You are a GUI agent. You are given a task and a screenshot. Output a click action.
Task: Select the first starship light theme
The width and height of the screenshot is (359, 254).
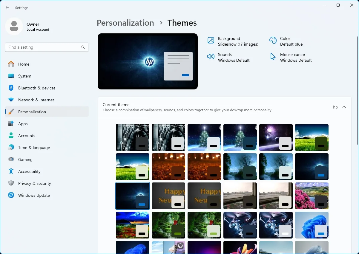(x=276, y=225)
